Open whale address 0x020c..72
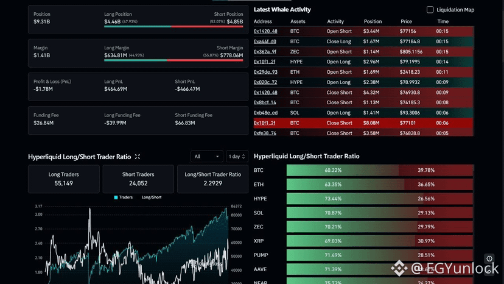 pos(265,82)
